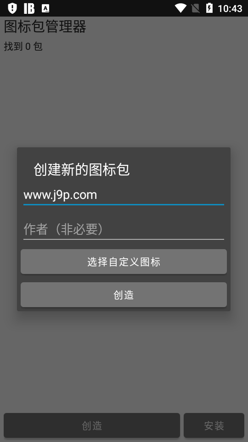The width and height of the screenshot is (248, 442).
Task: Focus the 作者（非必要）author field
Action: click(x=124, y=229)
